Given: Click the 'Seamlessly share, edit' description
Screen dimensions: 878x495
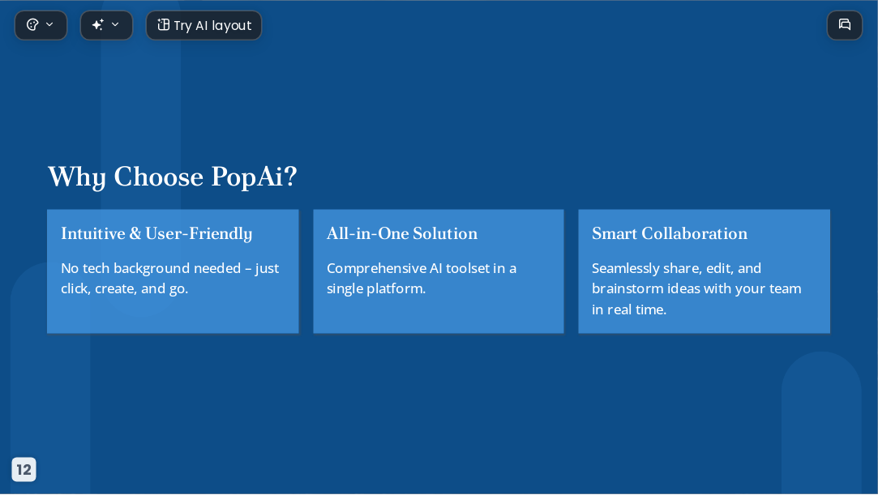Looking at the screenshot, I should click(x=696, y=288).
